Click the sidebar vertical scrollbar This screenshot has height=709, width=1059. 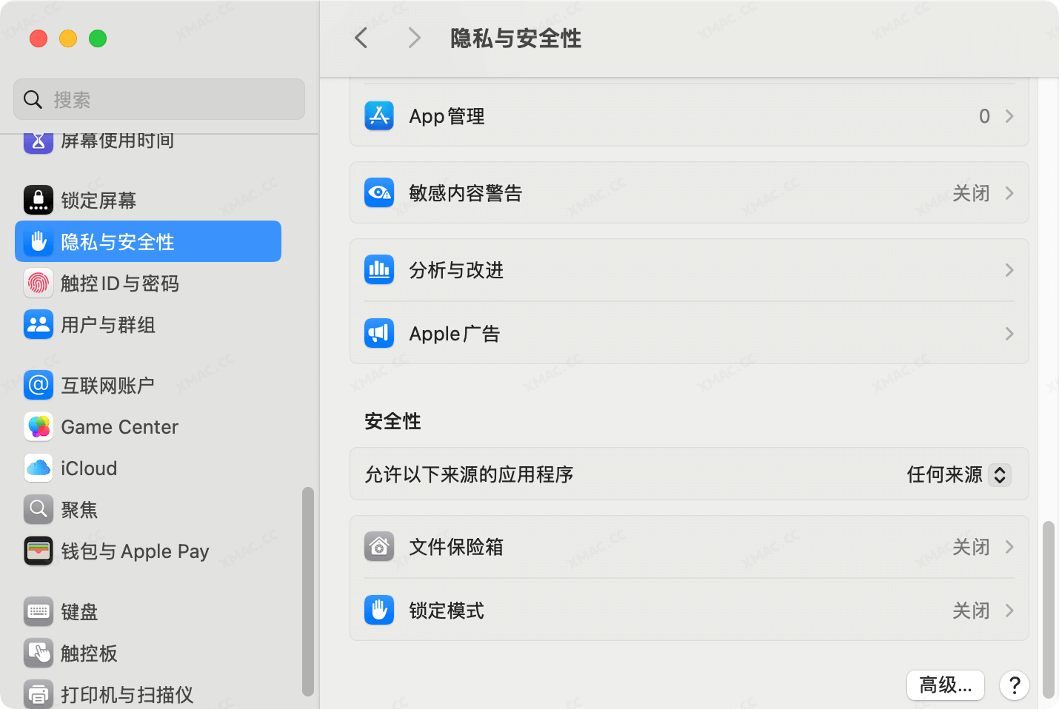[x=308, y=591]
